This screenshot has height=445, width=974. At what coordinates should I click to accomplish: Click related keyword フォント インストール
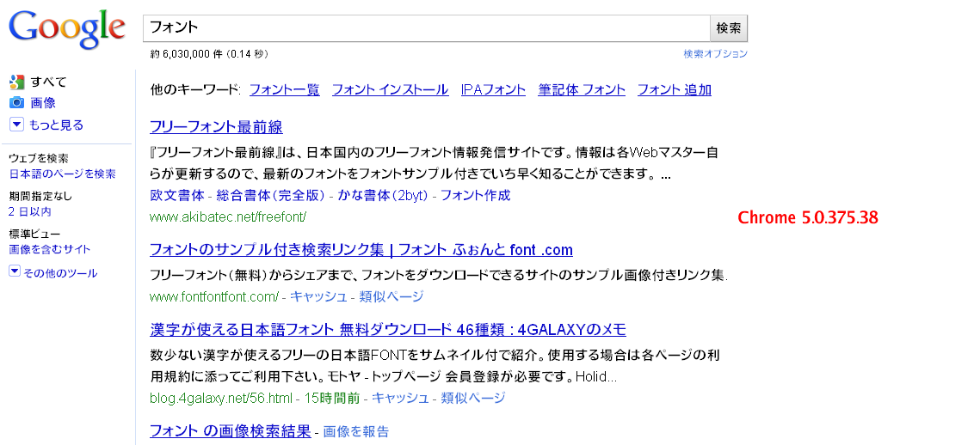390,90
